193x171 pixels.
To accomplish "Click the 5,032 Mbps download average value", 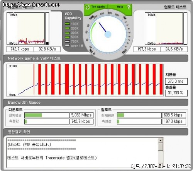I will click(x=81, y=115).
